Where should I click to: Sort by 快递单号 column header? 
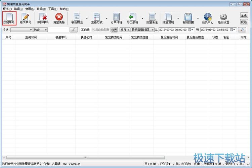[61, 37]
